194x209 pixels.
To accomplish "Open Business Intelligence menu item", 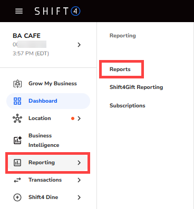I will [48, 141].
